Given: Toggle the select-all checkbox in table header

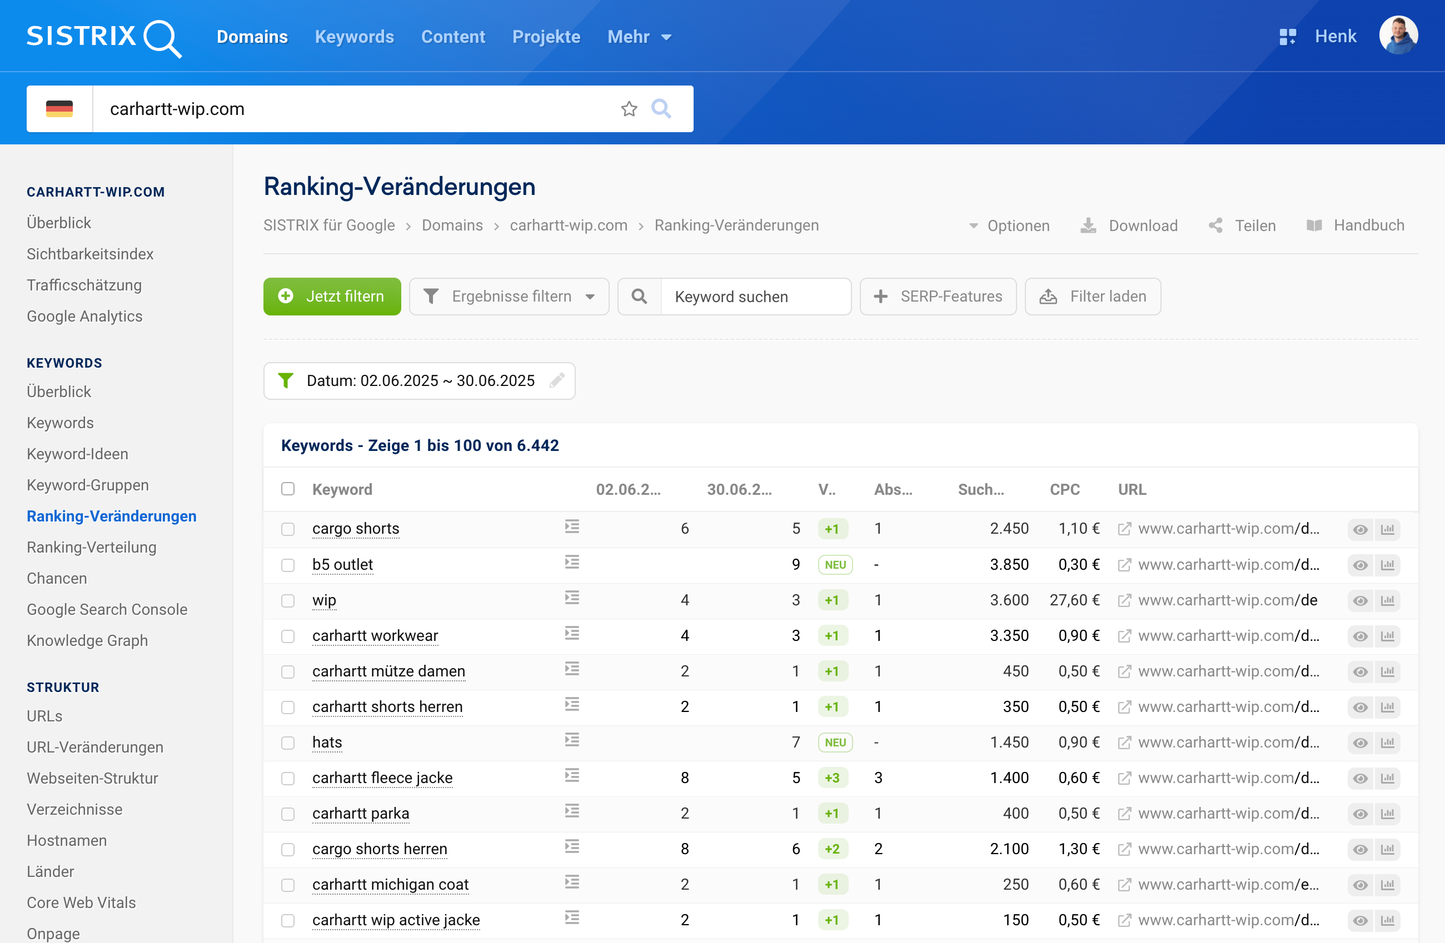Looking at the screenshot, I should coord(288,489).
